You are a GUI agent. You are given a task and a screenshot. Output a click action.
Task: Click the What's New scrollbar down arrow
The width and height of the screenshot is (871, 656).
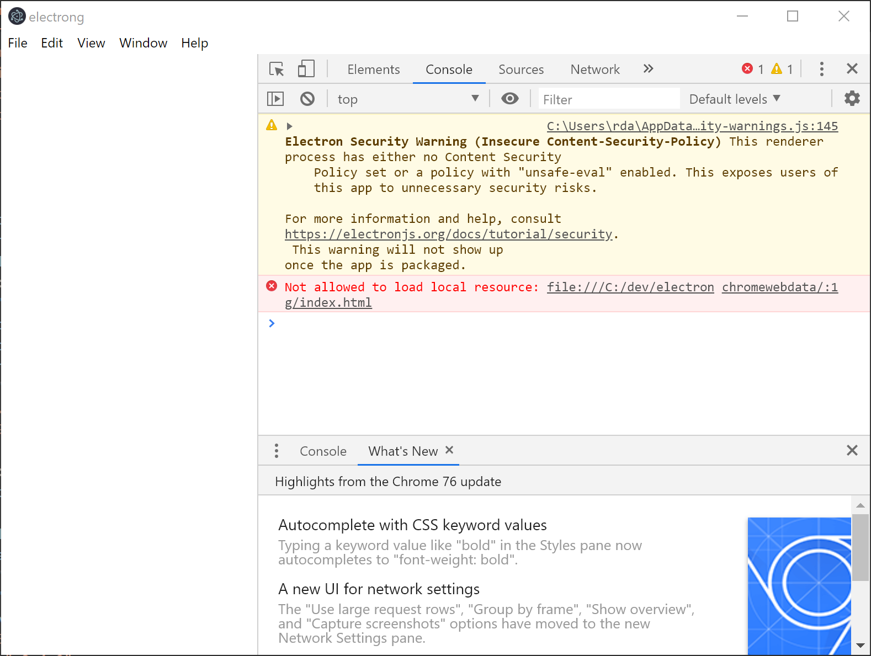pyautogui.click(x=860, y=646)
